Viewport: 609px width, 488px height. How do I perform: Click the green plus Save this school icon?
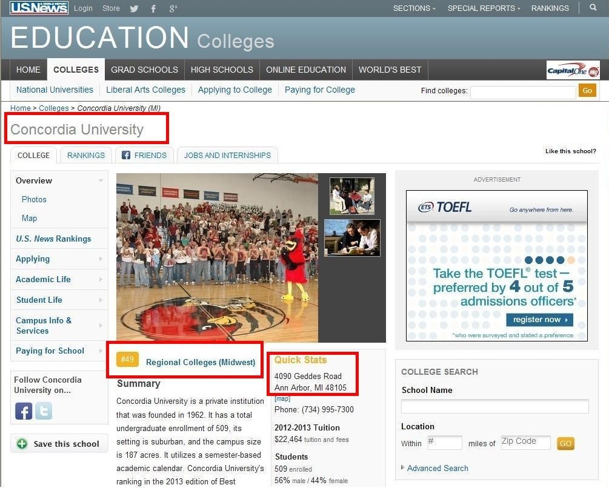pyautogui.click(x=22, y=444)
